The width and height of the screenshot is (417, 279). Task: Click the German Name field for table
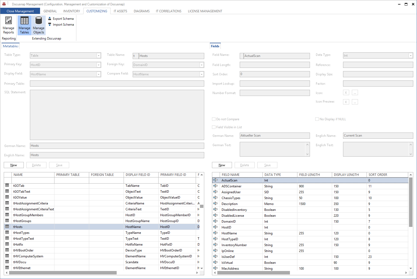[117, 146]
